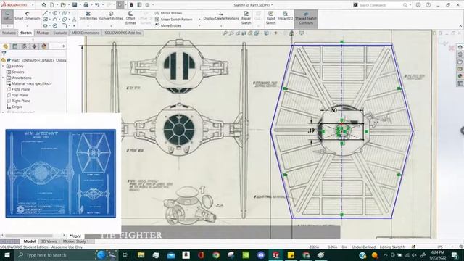Open the Help question mark icon
Viewport: 464px width, 261px height.
(x=428, y=5)
